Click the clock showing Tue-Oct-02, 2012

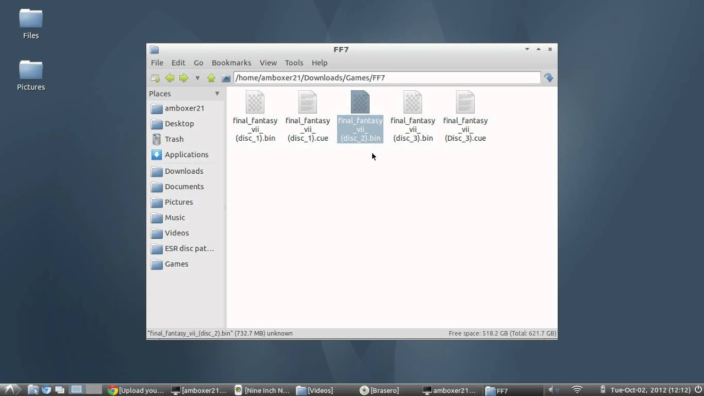tap(650, 391)
